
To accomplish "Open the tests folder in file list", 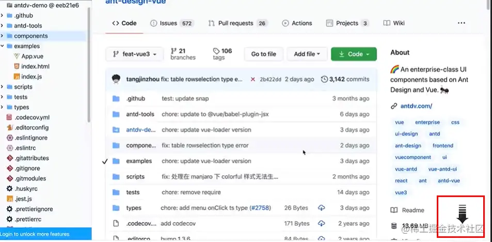I will [133, 192].
